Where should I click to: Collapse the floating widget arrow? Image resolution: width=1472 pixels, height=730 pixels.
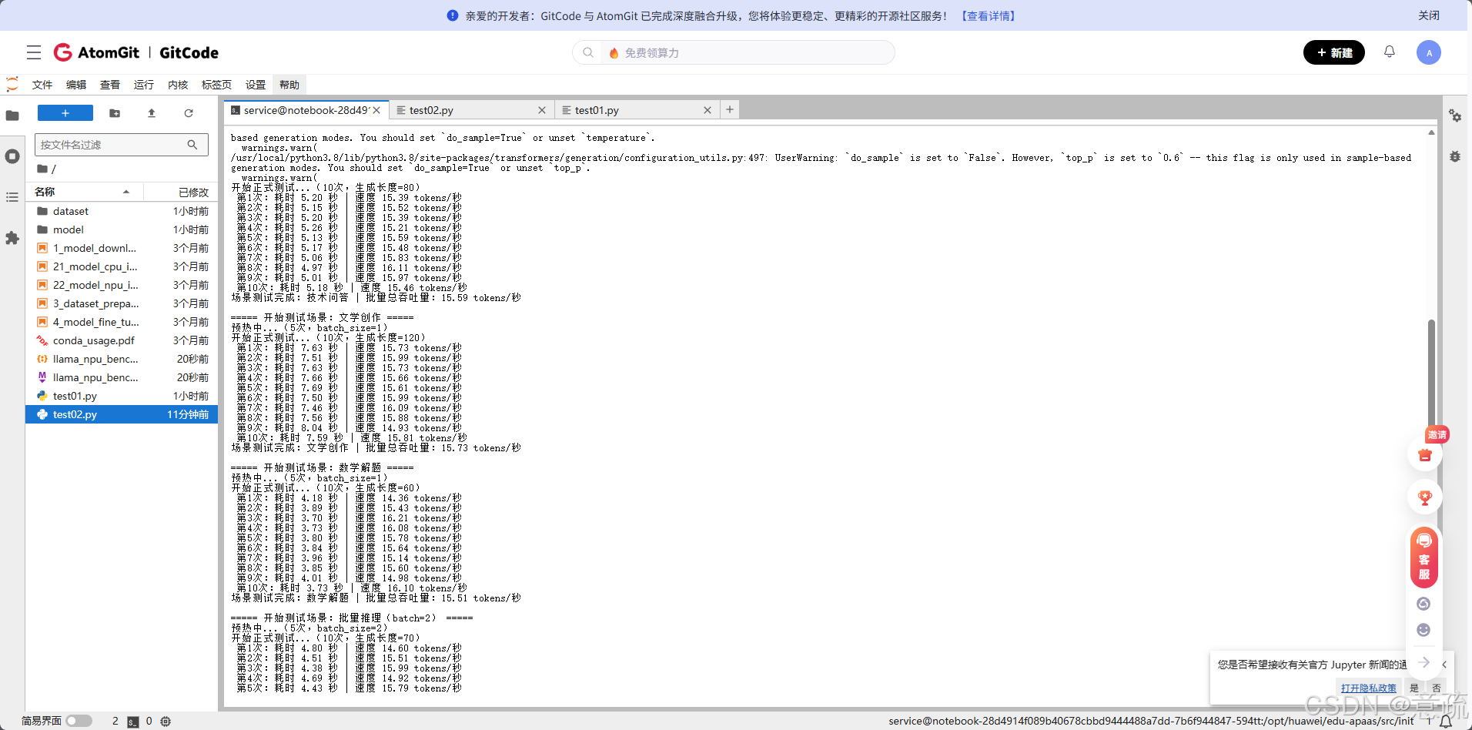[1424, 662]
